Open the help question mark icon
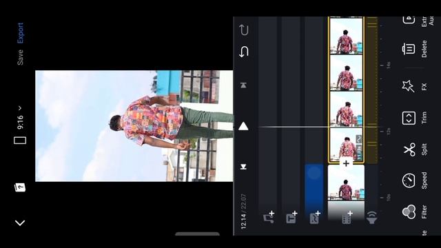The image size is (441, 248). tap(20, 187)
